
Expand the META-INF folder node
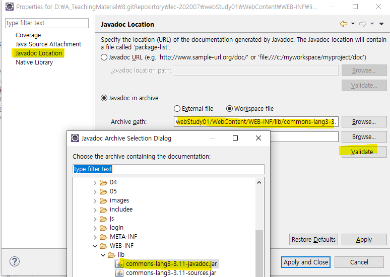tap(95, 237)
